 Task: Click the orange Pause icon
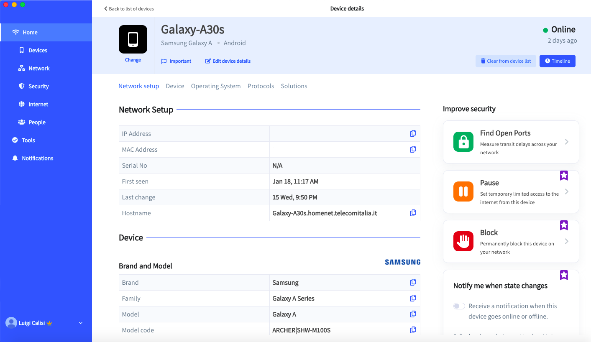tap(463, 191)
